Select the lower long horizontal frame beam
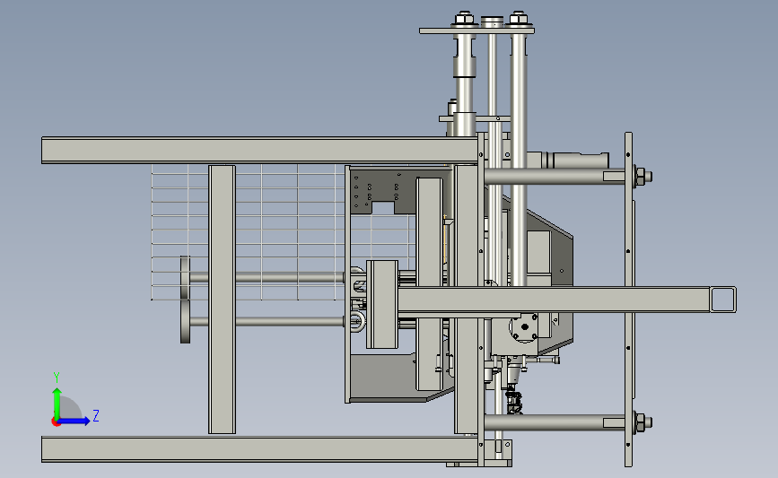Image resolution: width=778 pixels, height=478 pixels. pos(259,449)
